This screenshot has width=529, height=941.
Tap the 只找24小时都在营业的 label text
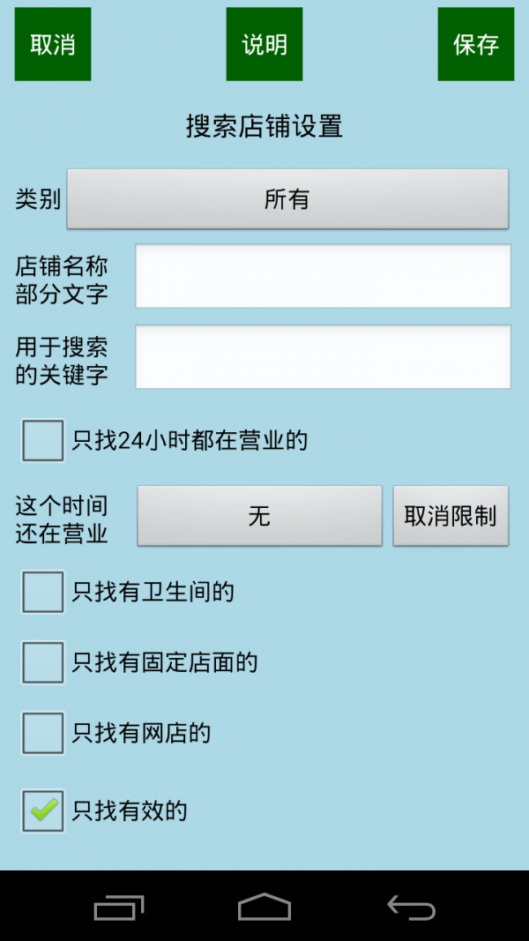click(x=190, y=440)
